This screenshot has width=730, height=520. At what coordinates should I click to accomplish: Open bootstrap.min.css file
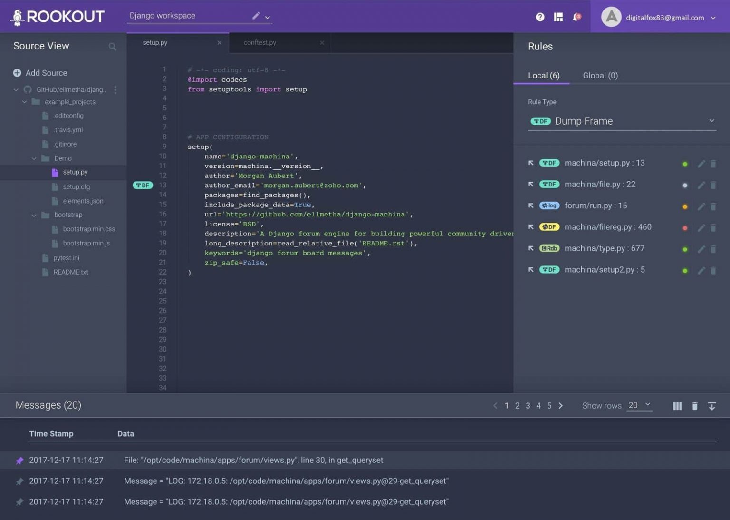click(88, 229)
